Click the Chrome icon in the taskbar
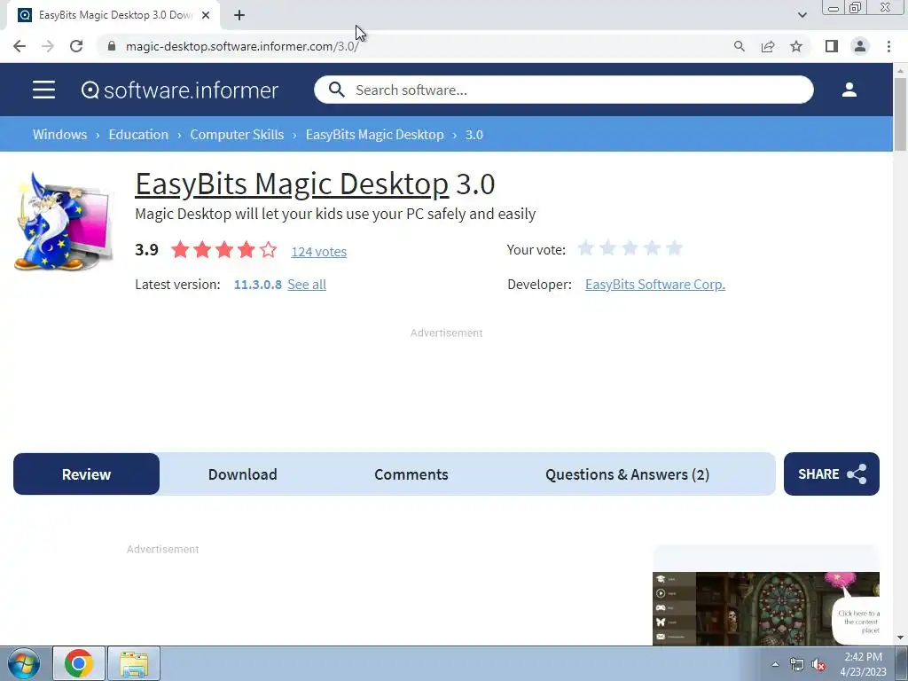The height and width of the screenshot is (681, 908). pos(79,663)
